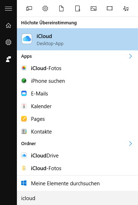Viewport: 138px width, 205px height.
Task: Filter results by apps icon
Action: pos(29,8)
